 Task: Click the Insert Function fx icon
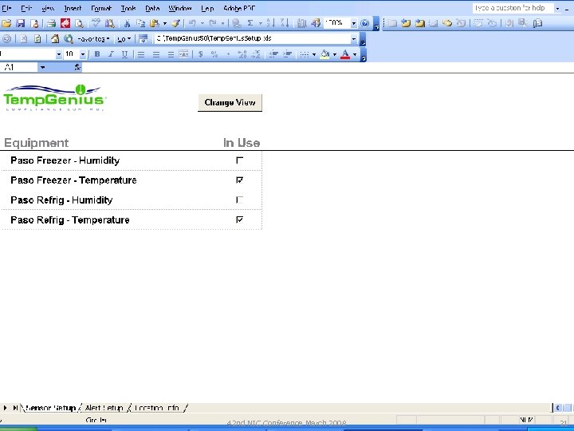pos(77,67)
